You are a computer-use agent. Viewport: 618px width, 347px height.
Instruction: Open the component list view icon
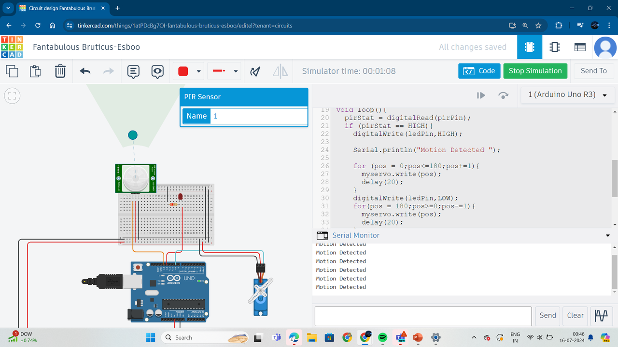[580, 47]
